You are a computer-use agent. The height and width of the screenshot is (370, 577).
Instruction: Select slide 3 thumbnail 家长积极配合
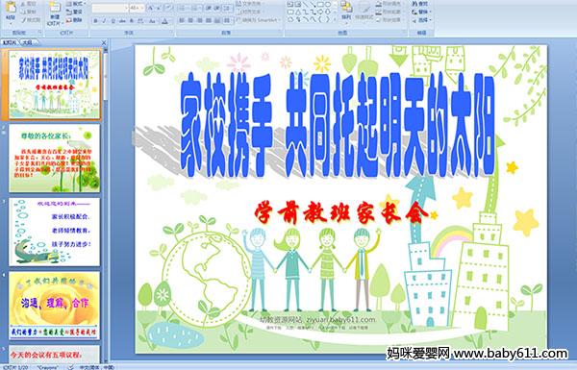click(x=54, y=232)
